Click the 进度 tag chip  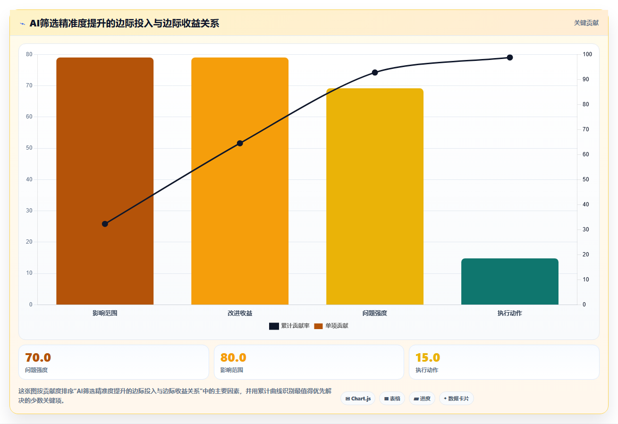[x=422, y=399]
